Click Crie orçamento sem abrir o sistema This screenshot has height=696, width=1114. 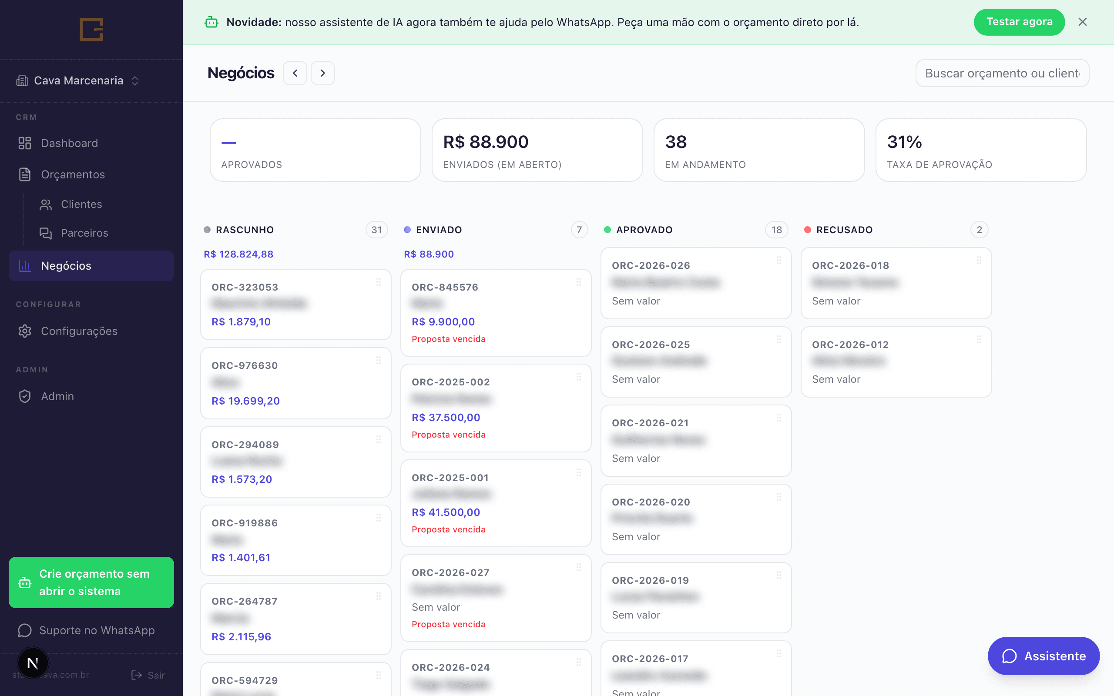point(91,582)
